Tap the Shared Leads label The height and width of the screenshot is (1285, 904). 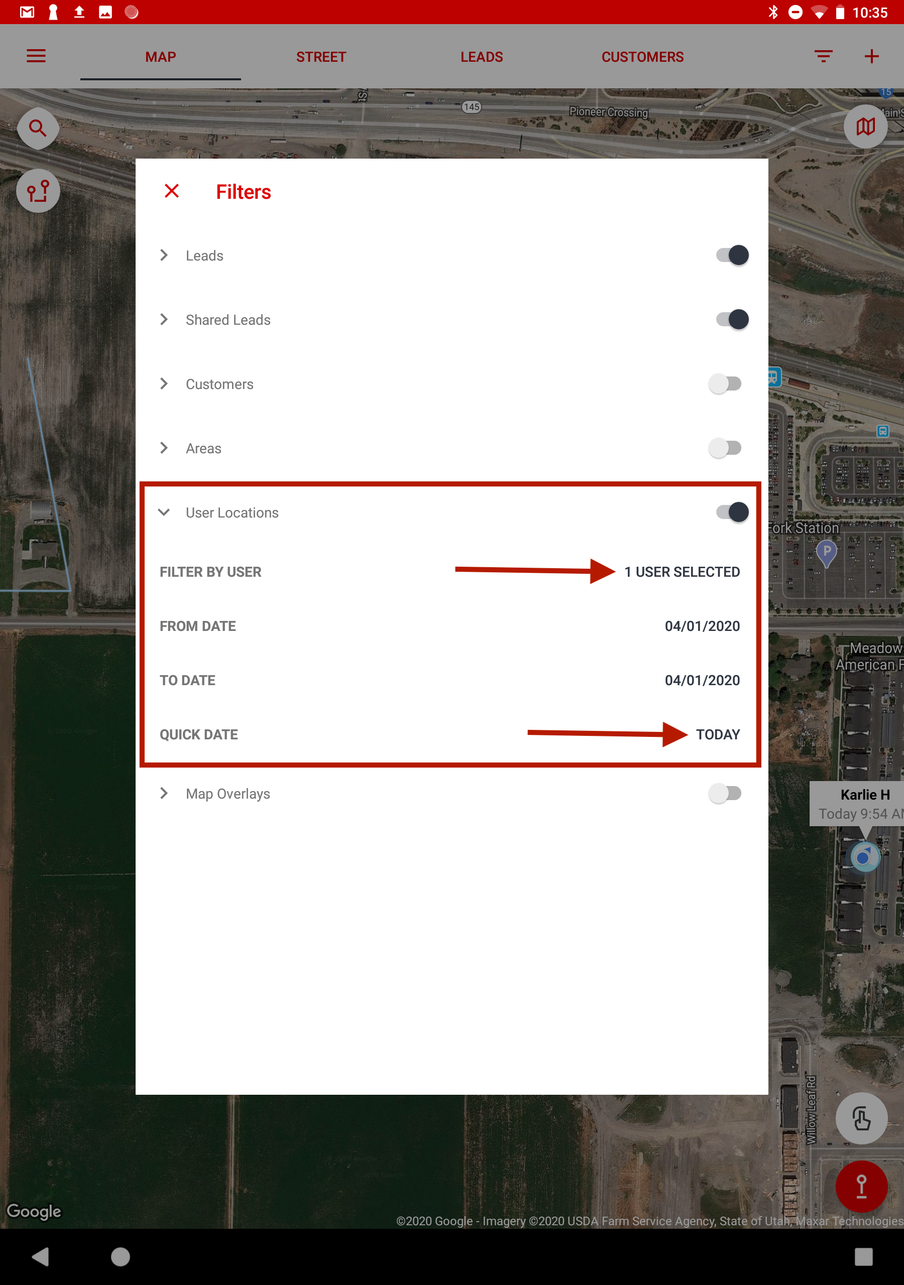coord(228,320)
